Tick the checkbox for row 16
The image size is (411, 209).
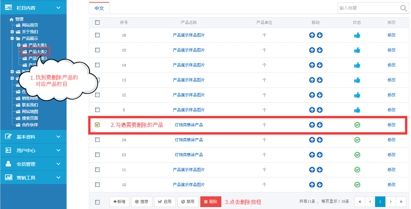97,35
